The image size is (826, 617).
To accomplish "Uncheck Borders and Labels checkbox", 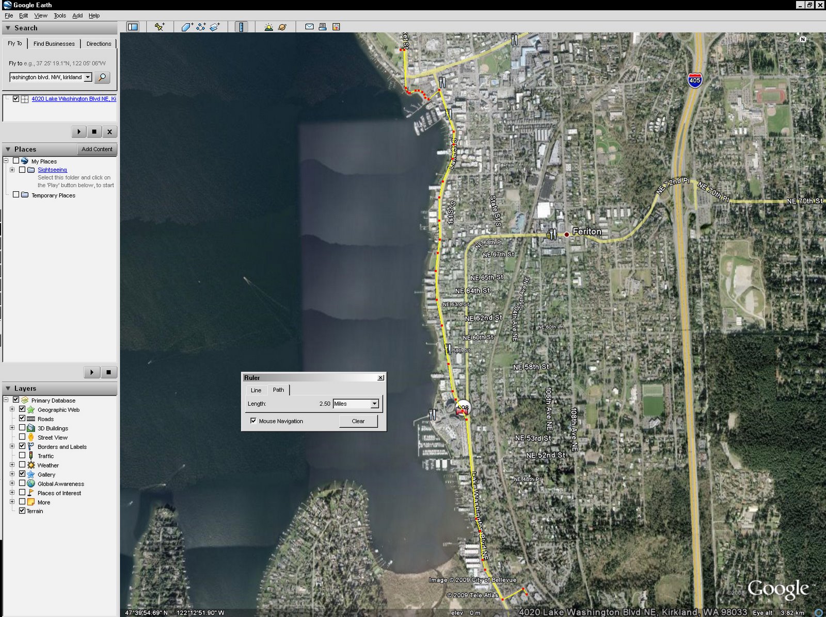I will (22, 446).
